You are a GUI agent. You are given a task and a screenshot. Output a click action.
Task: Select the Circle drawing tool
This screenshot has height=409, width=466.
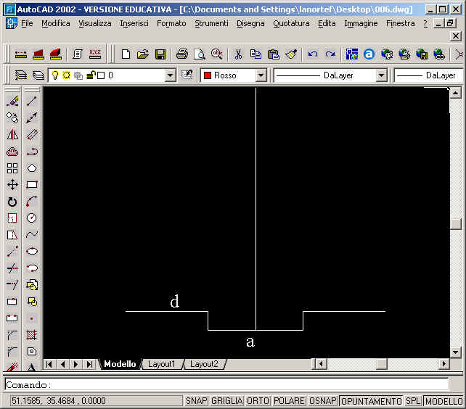(32, 218)
